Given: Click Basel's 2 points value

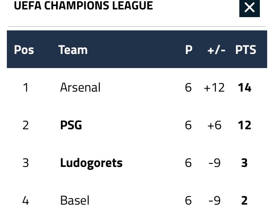Looking at the screenshot, I should pos(244,200).
